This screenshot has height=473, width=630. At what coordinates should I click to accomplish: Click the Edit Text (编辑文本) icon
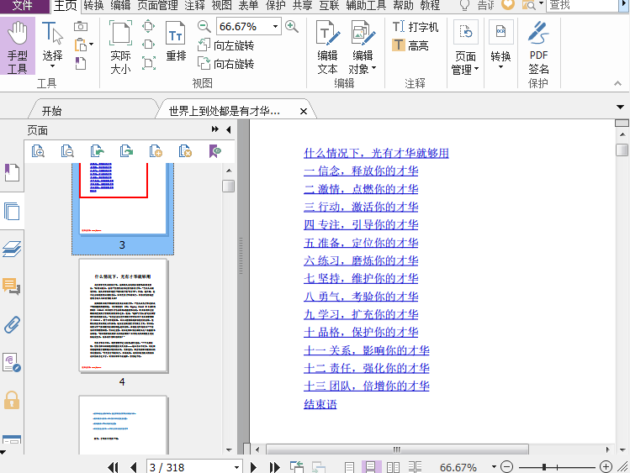coord(327,47)
